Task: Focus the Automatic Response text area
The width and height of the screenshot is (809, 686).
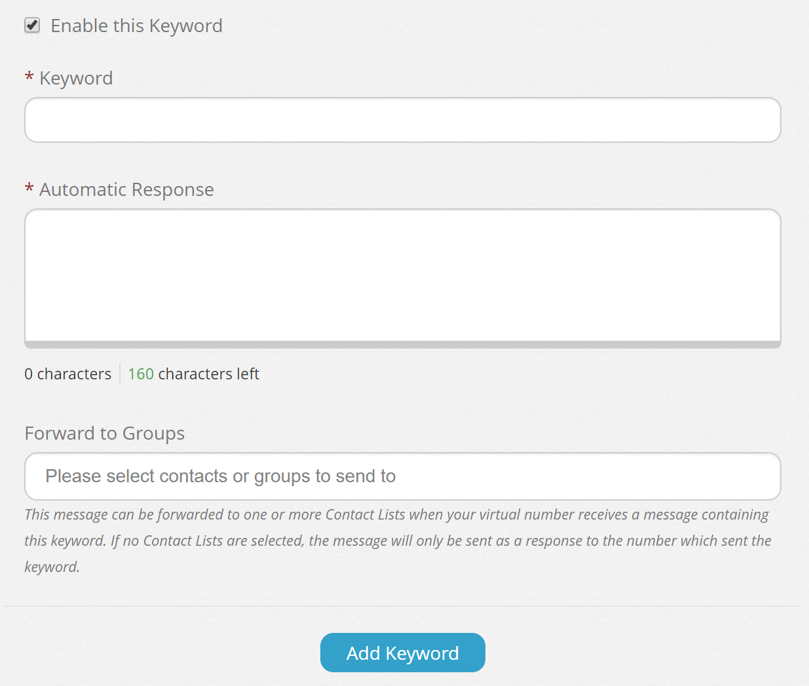Action: click(402, 275)
